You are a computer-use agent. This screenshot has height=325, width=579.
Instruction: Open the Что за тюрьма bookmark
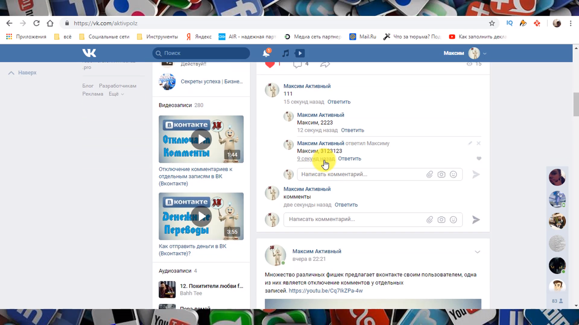(412, 37)
